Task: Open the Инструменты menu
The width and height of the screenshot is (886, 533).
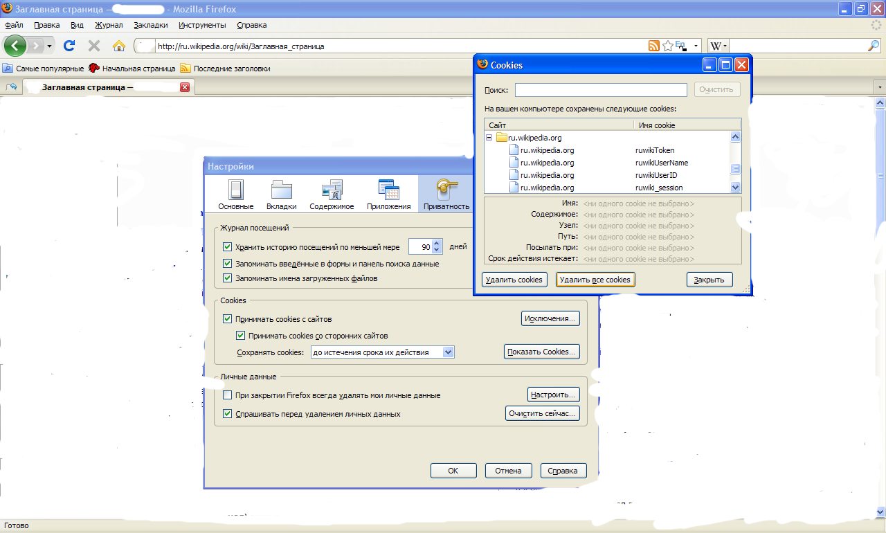Action: click(202, 25)
